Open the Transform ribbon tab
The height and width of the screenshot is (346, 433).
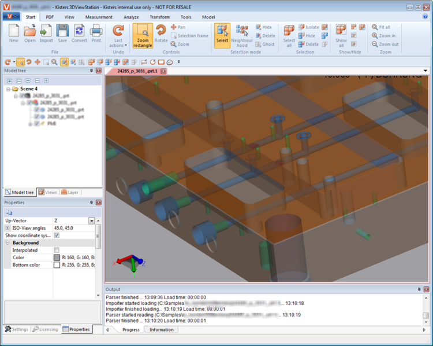[x=159, y=17]
